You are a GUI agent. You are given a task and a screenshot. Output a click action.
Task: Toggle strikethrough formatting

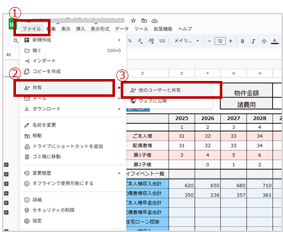(264, 41)
